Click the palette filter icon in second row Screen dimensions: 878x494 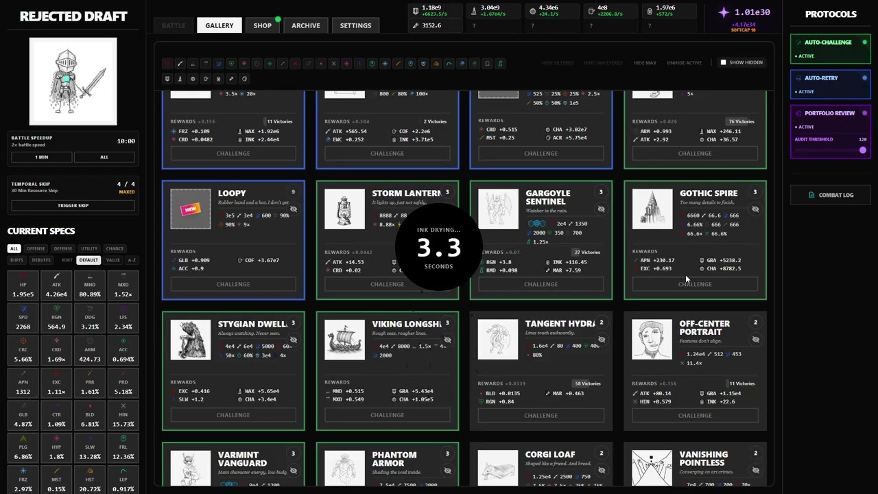245,79
